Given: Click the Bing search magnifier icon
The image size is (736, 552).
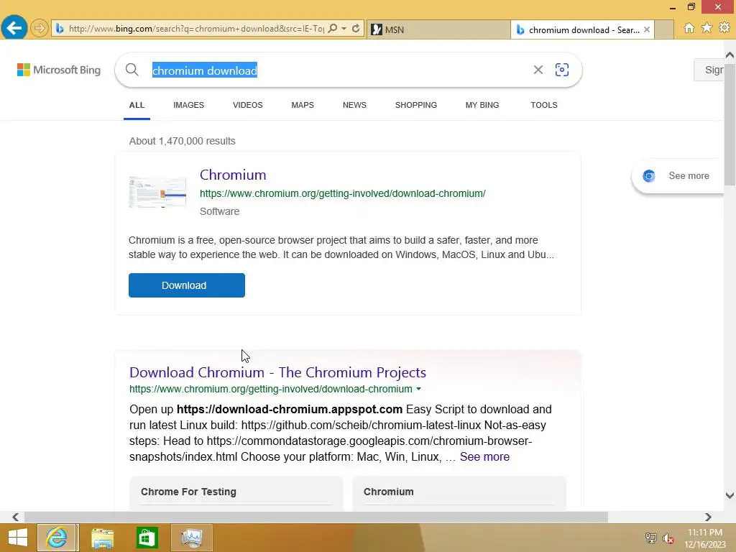Looking at the screenshot, I should click(x=132, y=70).
